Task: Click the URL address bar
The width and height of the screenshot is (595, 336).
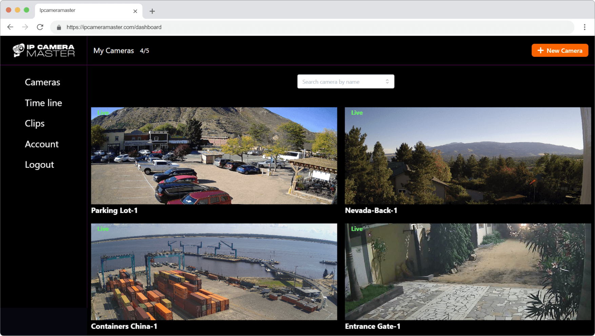Action: coord(312,27)
